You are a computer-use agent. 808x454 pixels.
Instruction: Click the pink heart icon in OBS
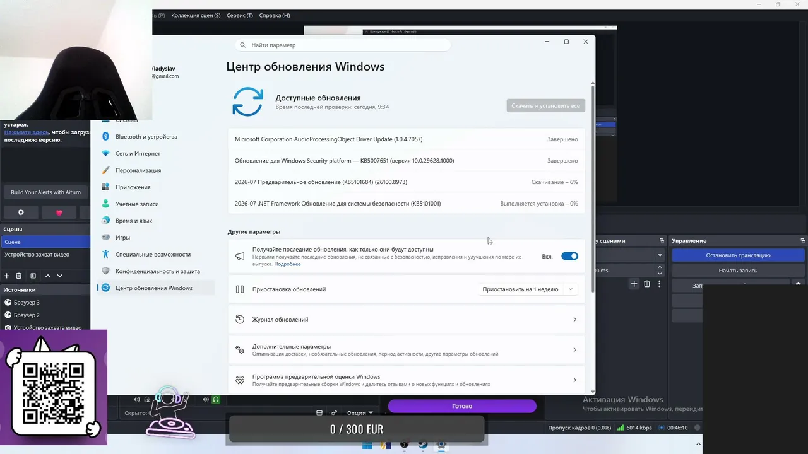[x=59, y=212]
